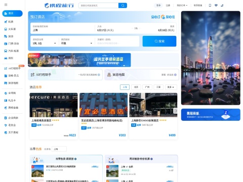Screen dimensions: 243x182
Task: Click the 携程旅行 logo
Action: pyautogui.click(x=59, y=6)
